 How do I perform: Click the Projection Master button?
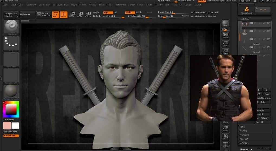point(11,15)
